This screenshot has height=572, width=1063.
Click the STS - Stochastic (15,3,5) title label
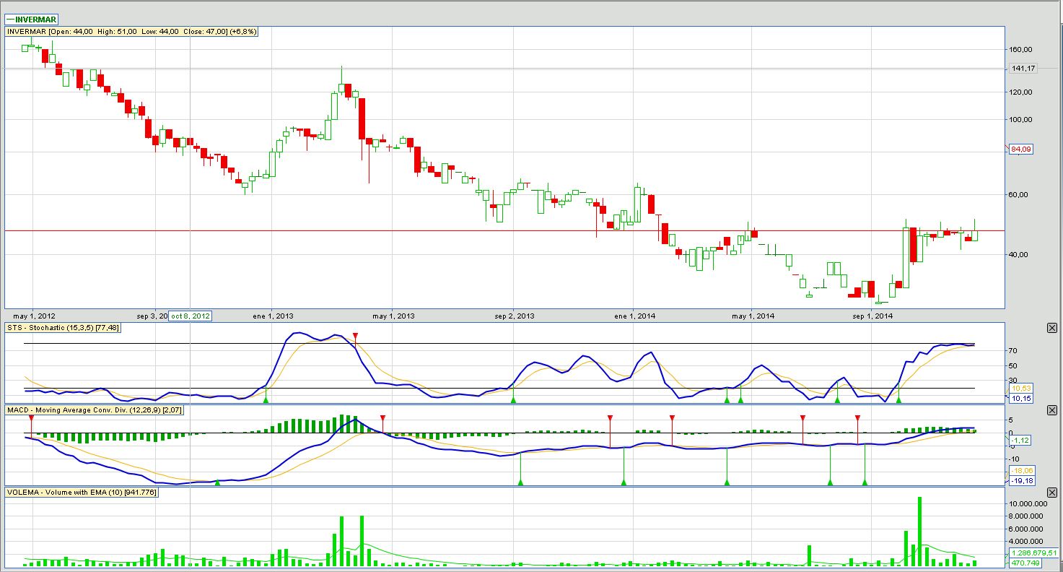coord(64,328)
